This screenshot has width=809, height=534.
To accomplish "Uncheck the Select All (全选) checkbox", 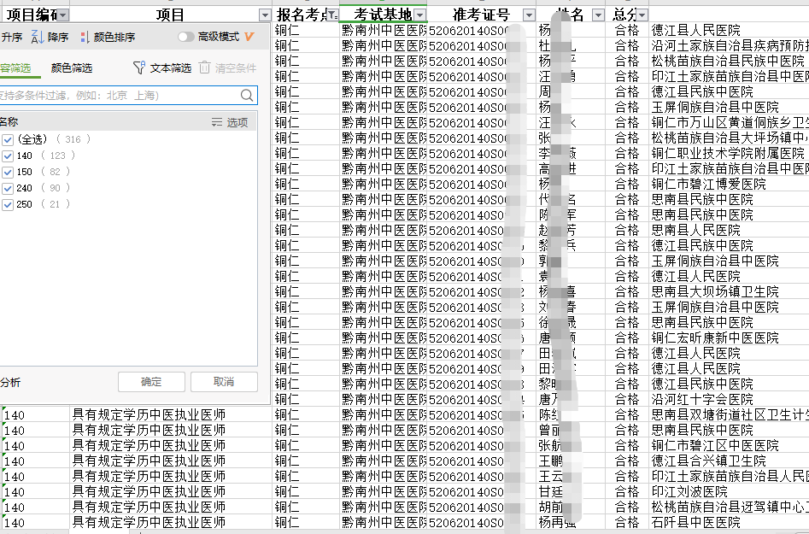I will point(8,139).
